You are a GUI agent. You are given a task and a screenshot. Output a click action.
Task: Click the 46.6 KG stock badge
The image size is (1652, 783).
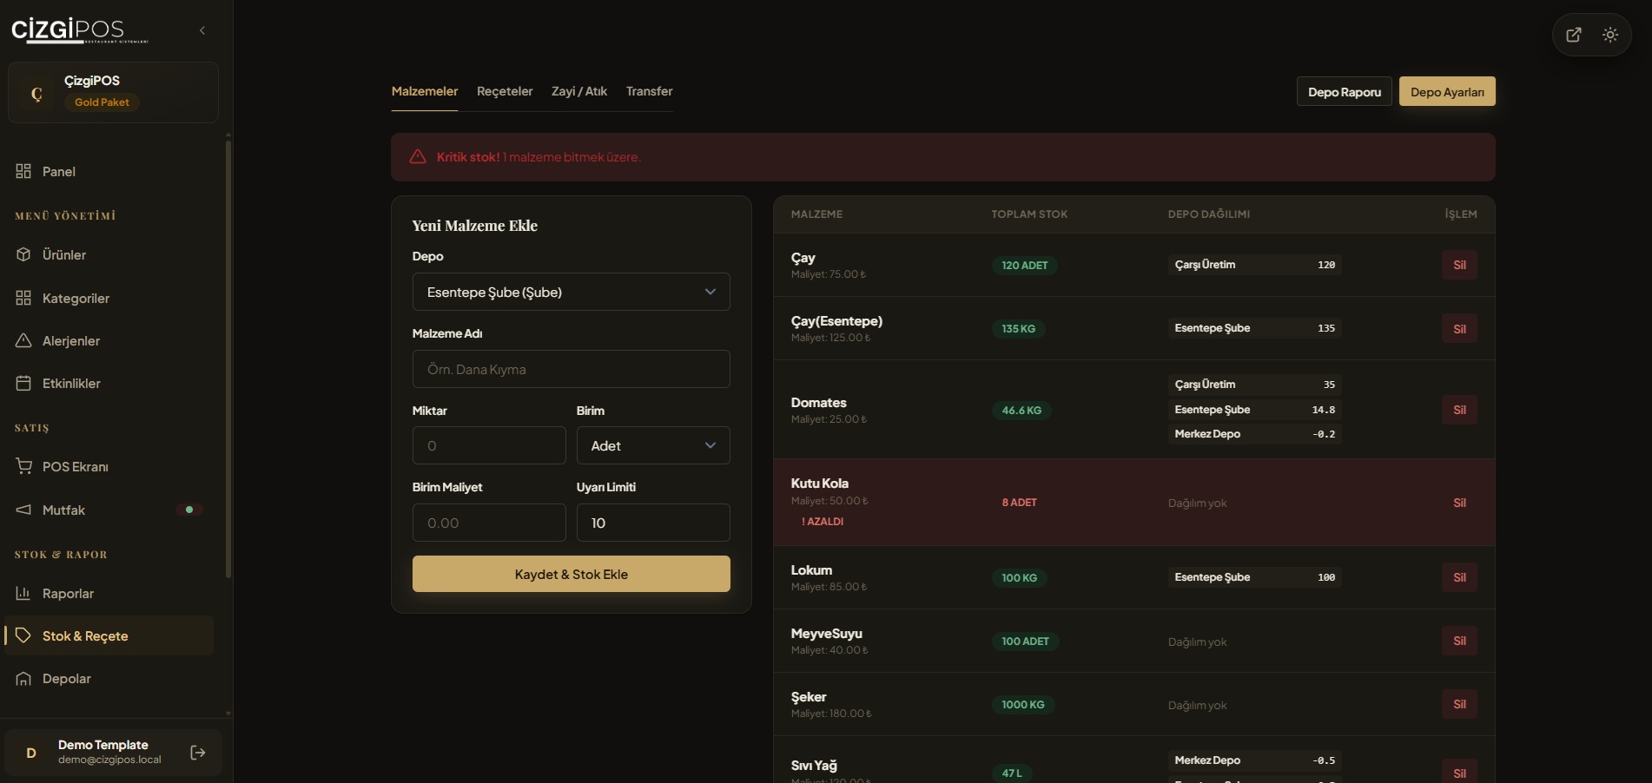click(1021, 411)
